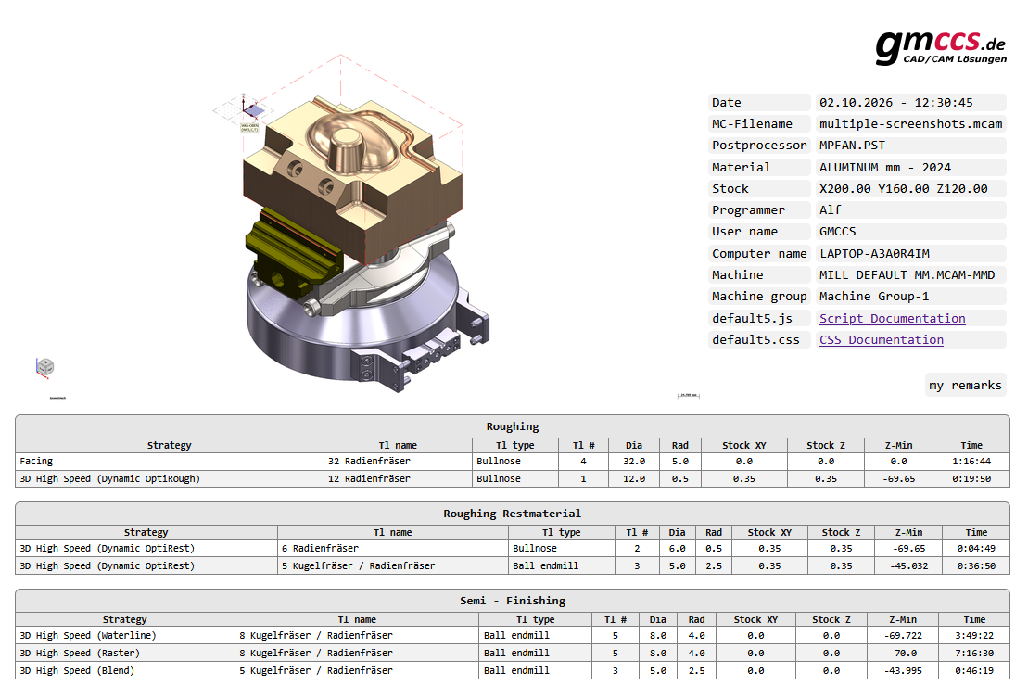Click the Dia value 32.0
Screen dimensions: 1028x698
[x=634, y=462]
